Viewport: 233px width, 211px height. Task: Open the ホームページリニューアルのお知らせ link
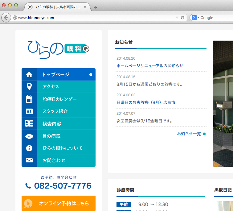point(150,66)
